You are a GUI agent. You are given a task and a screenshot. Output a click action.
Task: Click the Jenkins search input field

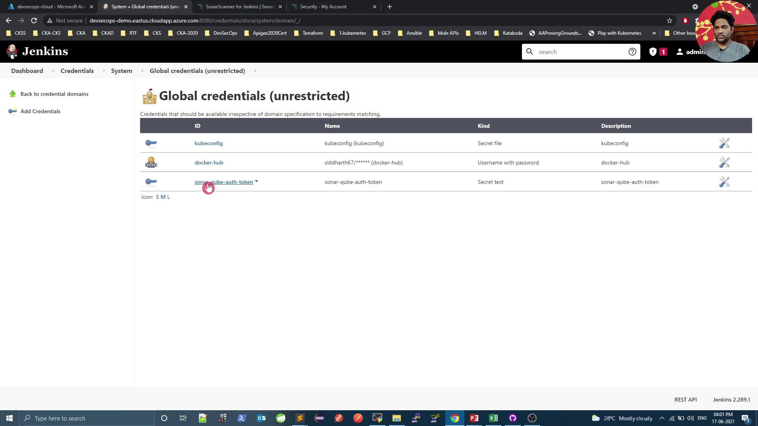(x=580, y=52)
